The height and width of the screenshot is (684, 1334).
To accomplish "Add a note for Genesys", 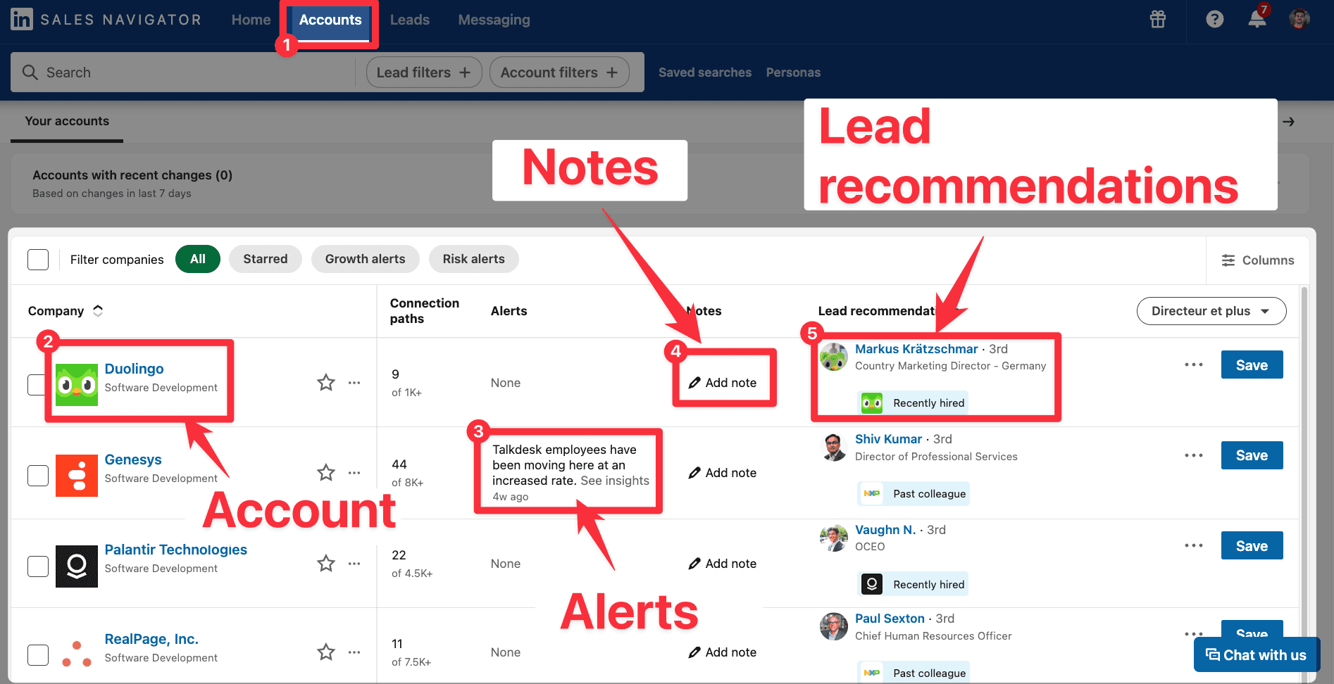I will point(723,473).
